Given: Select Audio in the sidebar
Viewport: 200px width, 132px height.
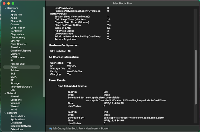Looking at the screenshot, I should pos(14,18).
